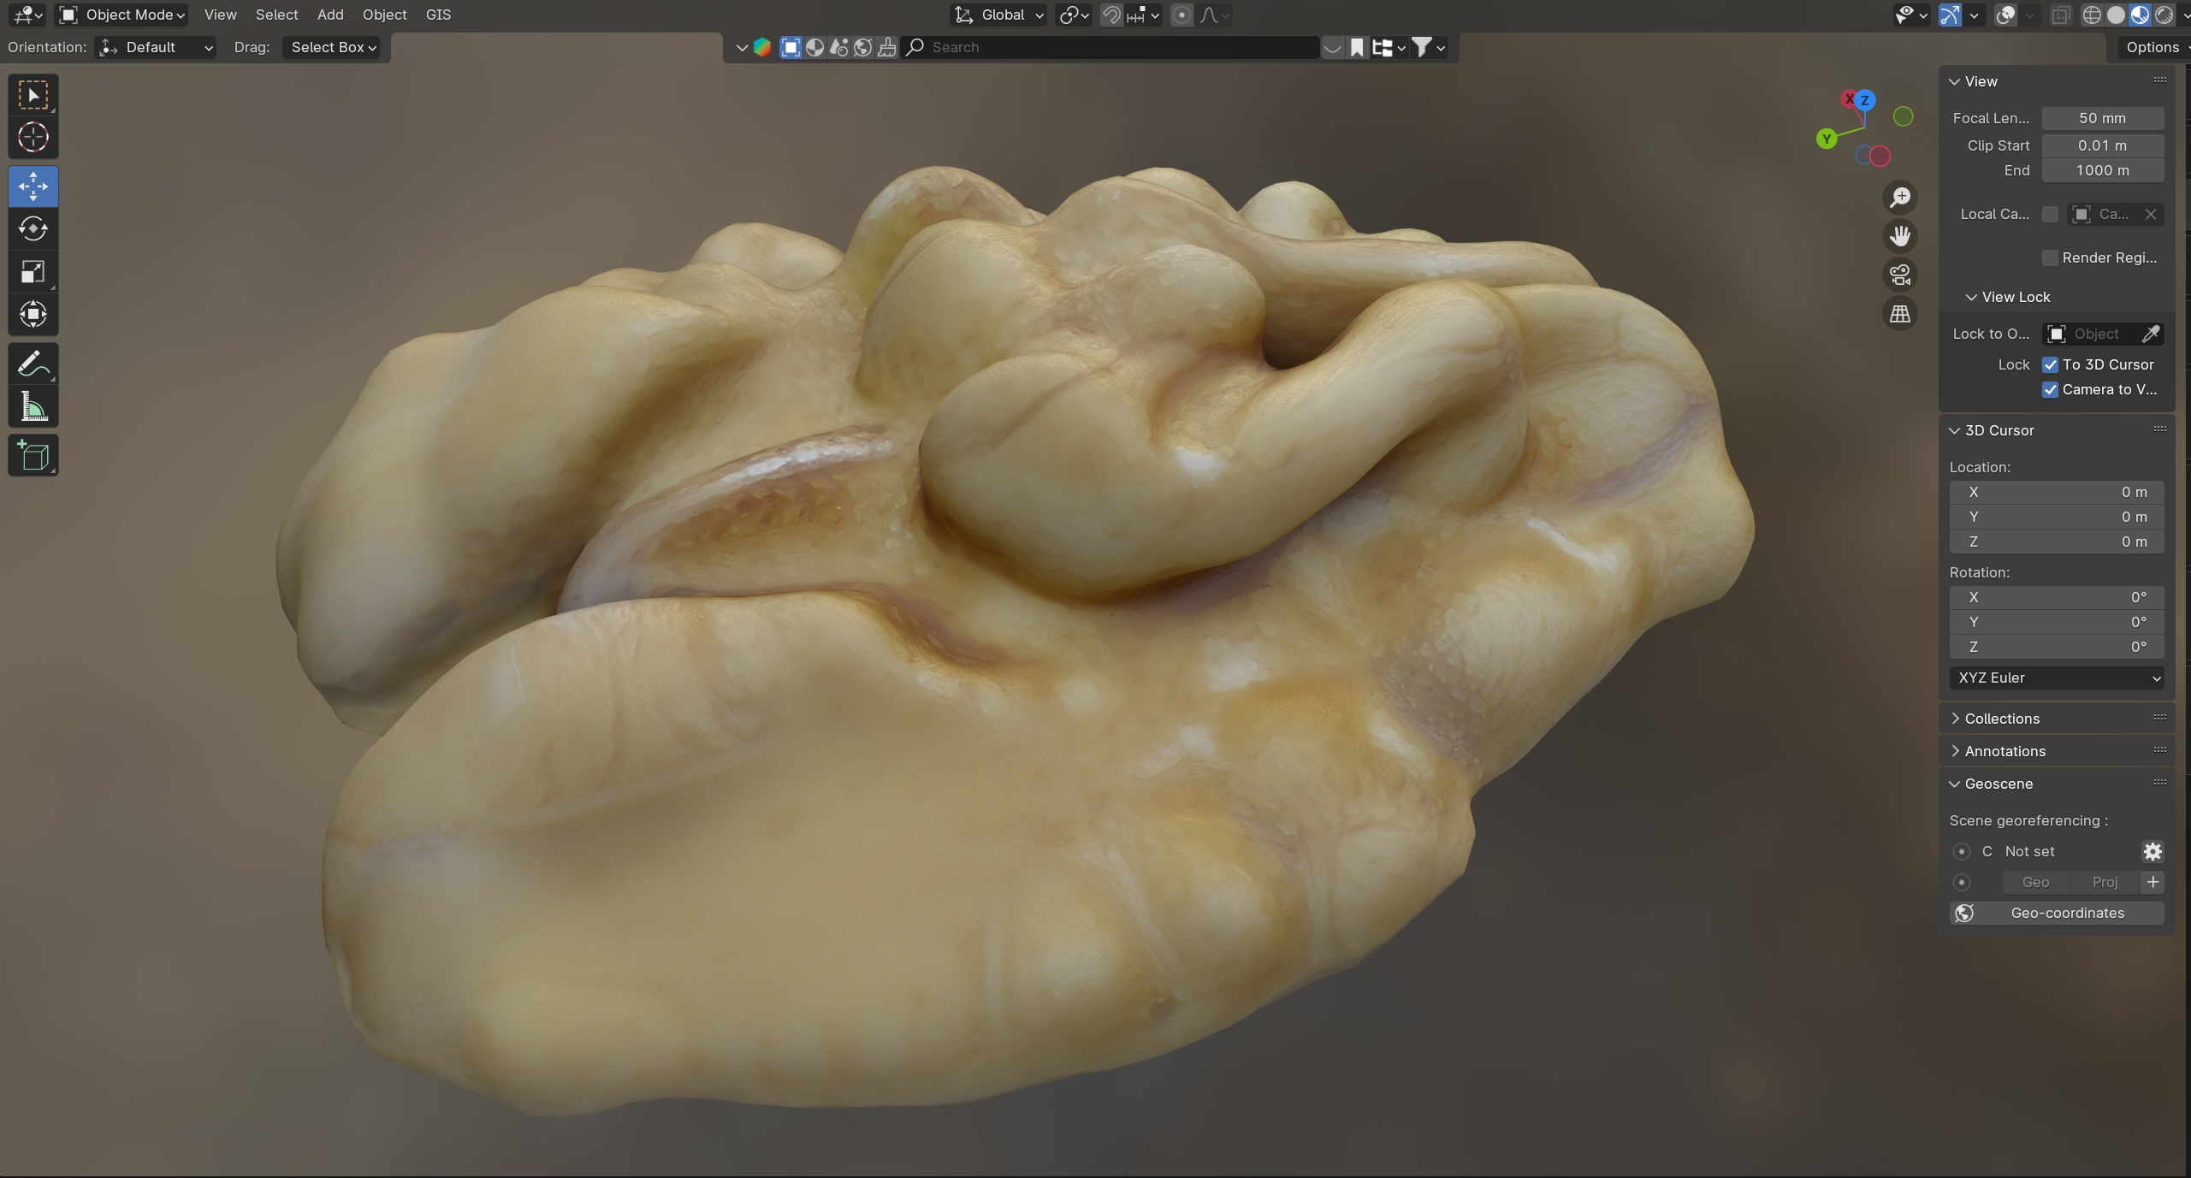
Task: Open the XYZ Euler rotation dropdown
Action: (x=2056, y=678)
